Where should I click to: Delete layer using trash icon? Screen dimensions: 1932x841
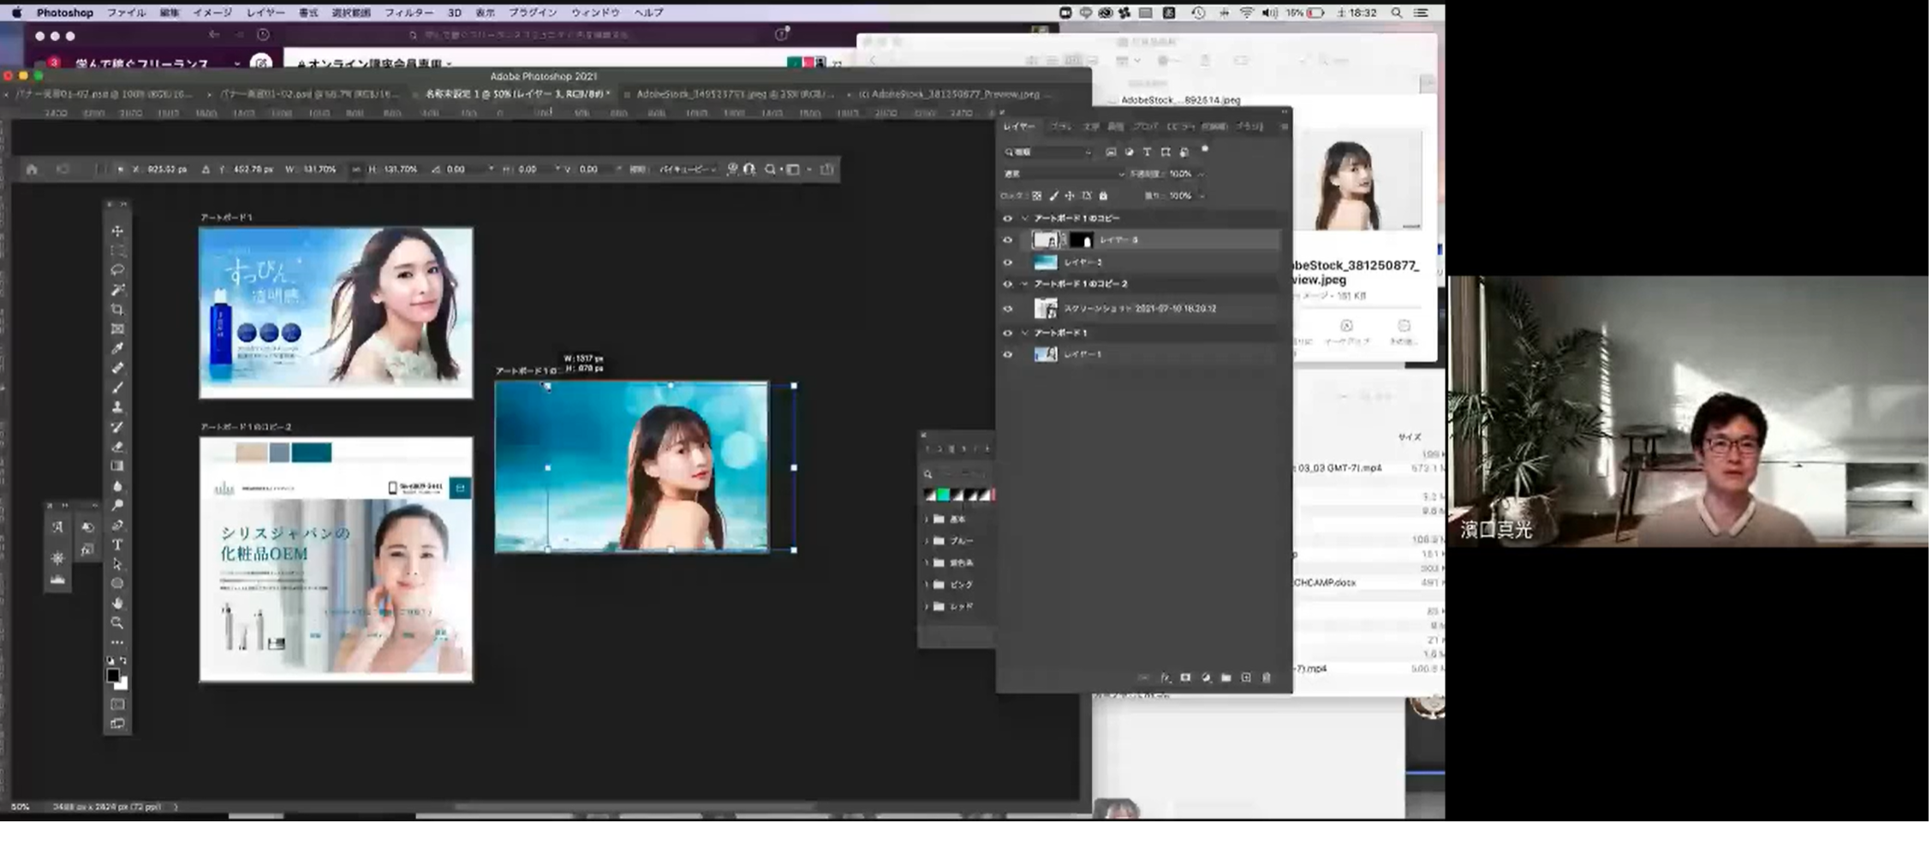tap(1267, 678)
